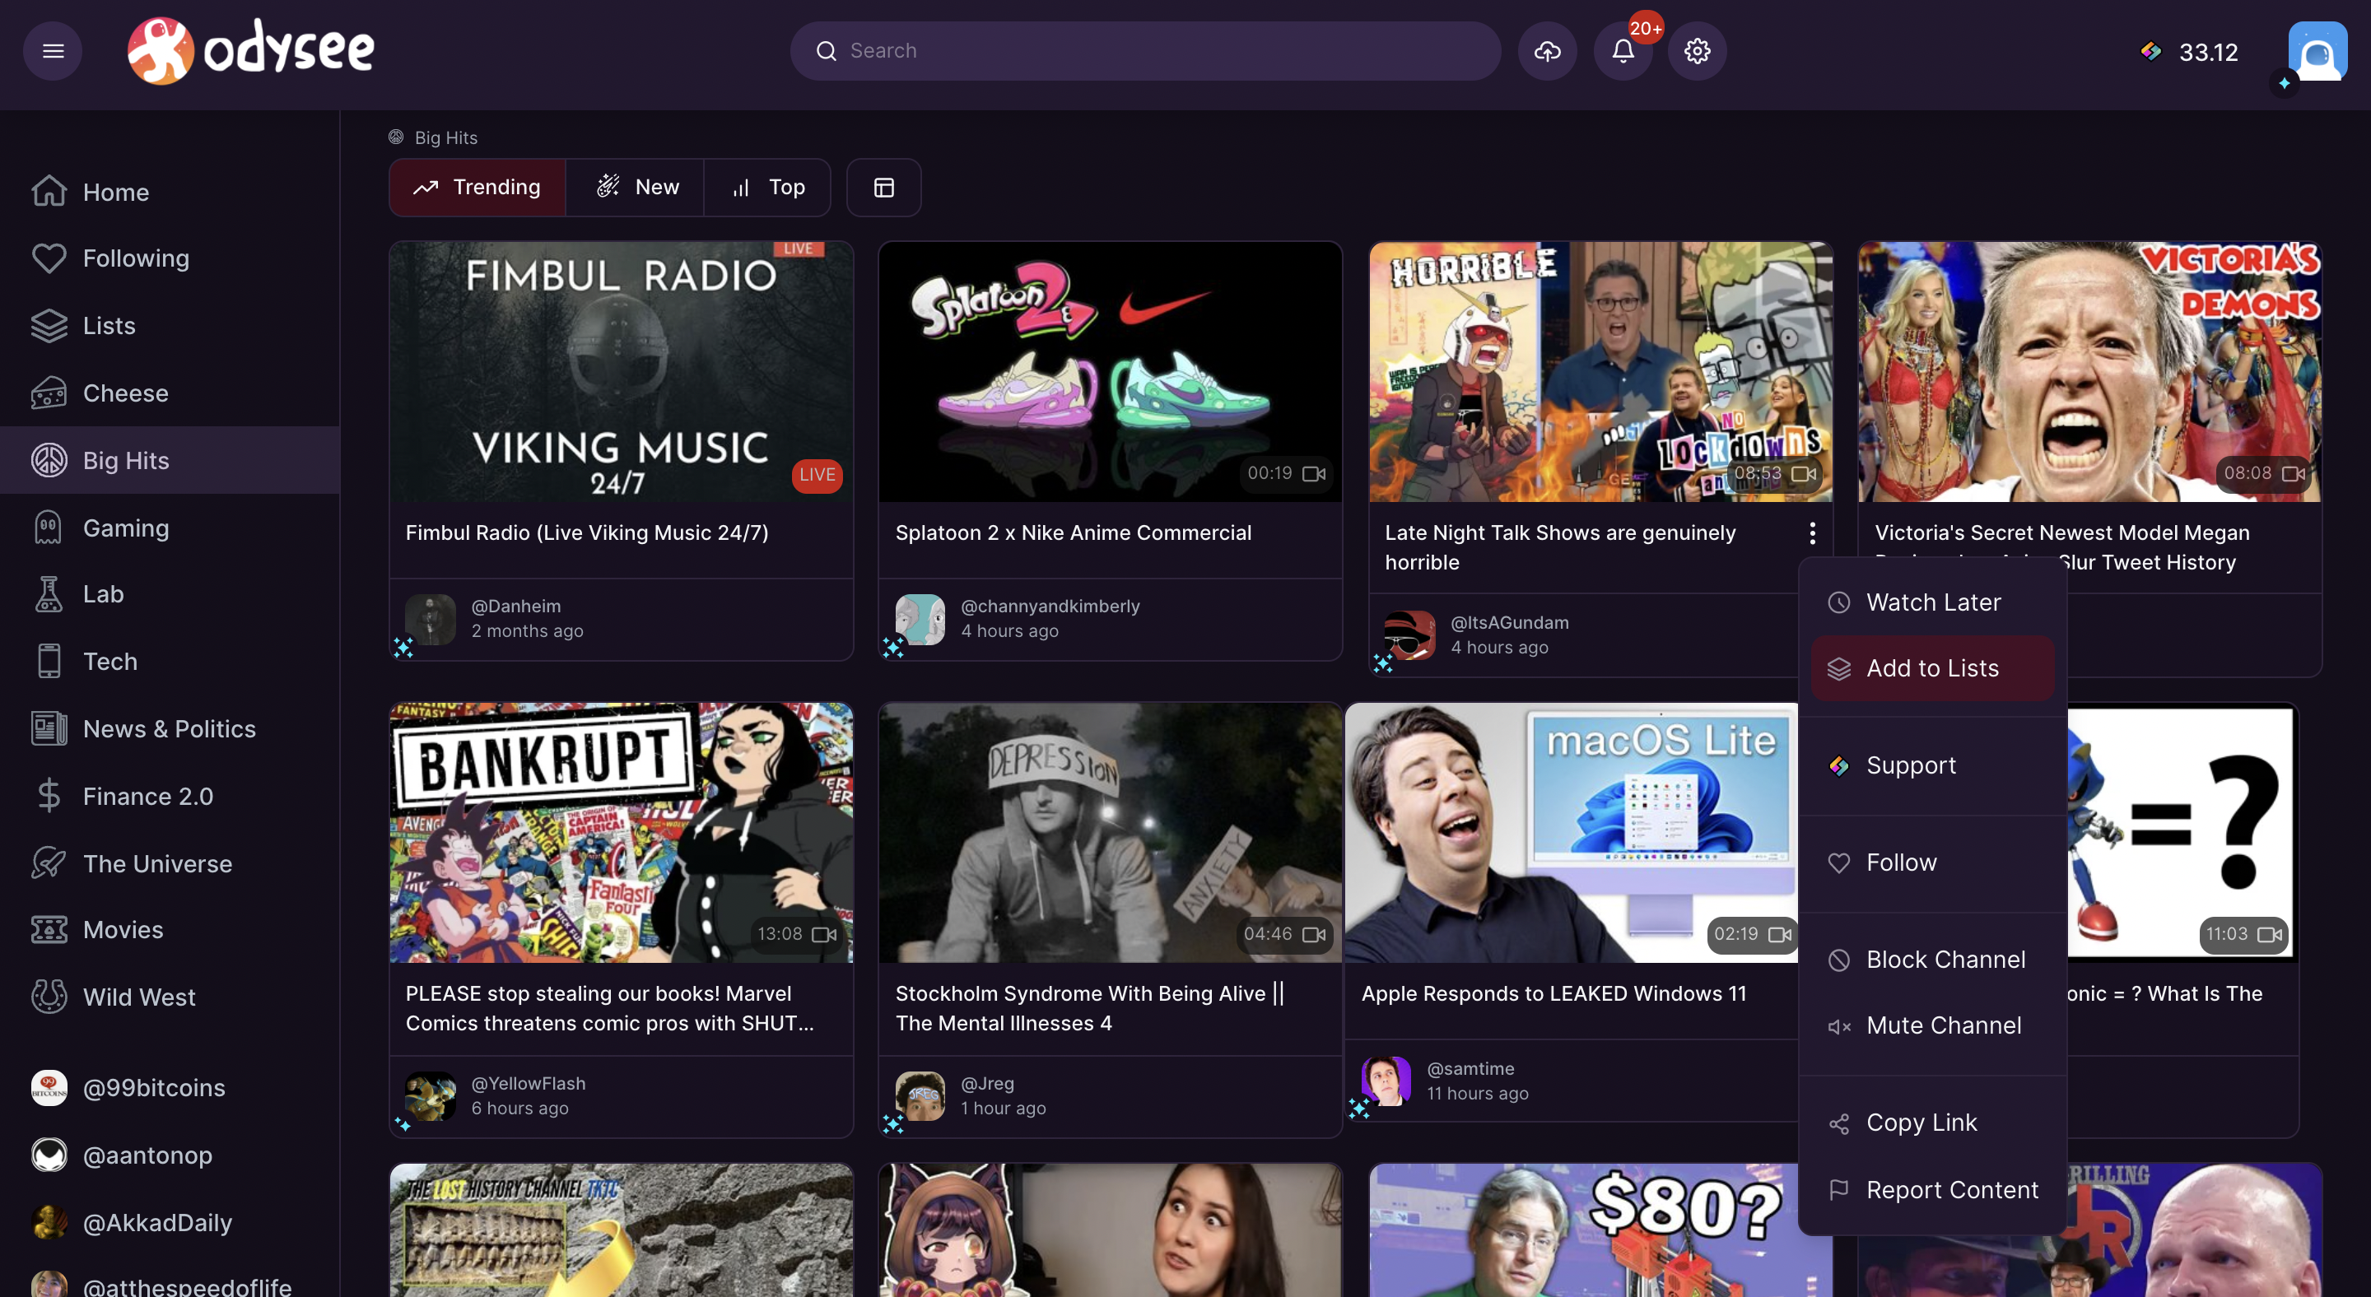Go to Home in sidebar

click(x=170, y=191)
